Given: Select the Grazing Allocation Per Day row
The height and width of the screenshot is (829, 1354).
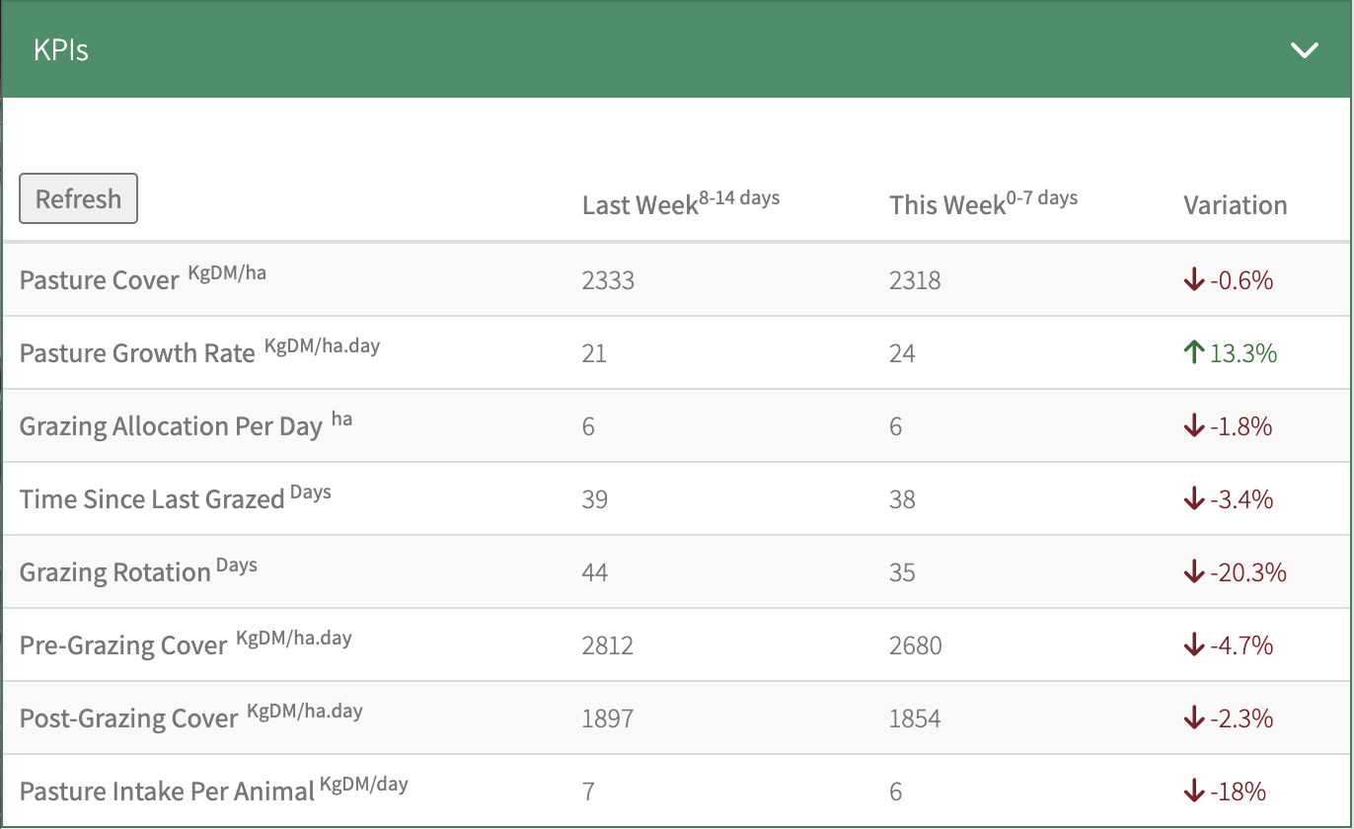Looking at the screenshot, I should click(171, 426).
